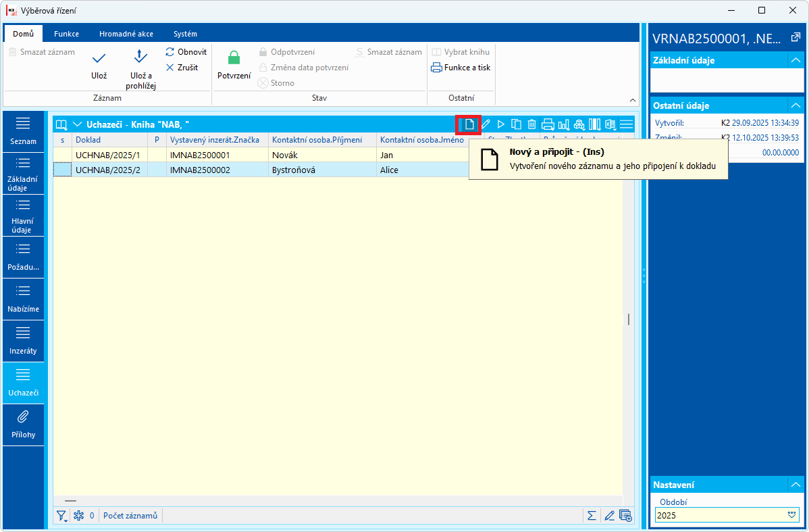Image resolution: width=809 pixels, height=532 pixels.
Task: Click the first name cell Alice
Action: tap(422, 170)
